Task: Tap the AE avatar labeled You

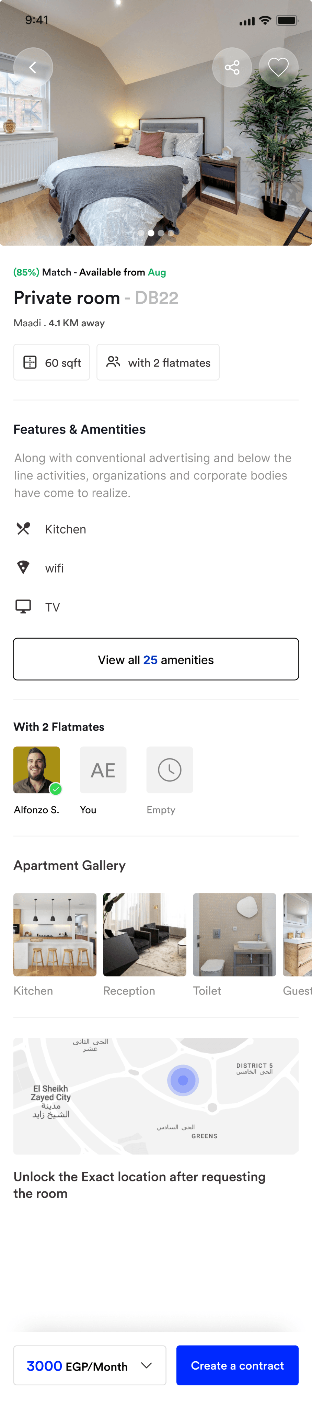Action: click(x=103, y=769)
